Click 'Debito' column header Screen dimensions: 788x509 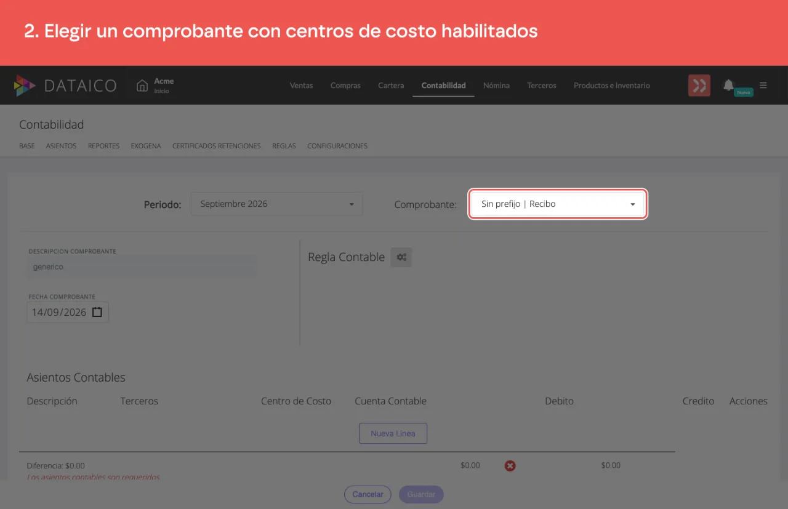point(559,401)
